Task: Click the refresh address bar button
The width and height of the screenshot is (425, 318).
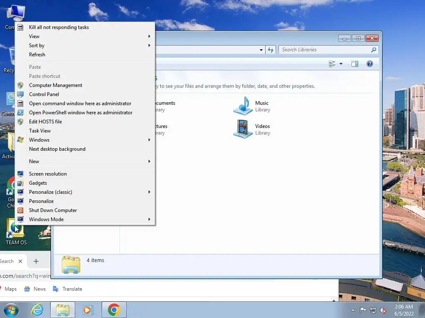Action: [x=271, y=50]
